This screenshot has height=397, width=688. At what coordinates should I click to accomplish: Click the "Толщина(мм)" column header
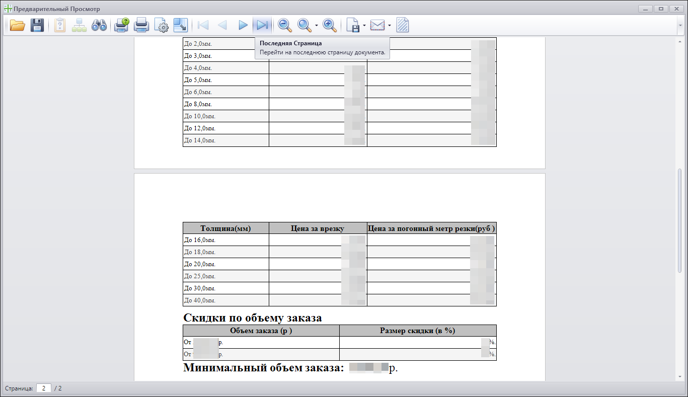click(x=226, y=228)
